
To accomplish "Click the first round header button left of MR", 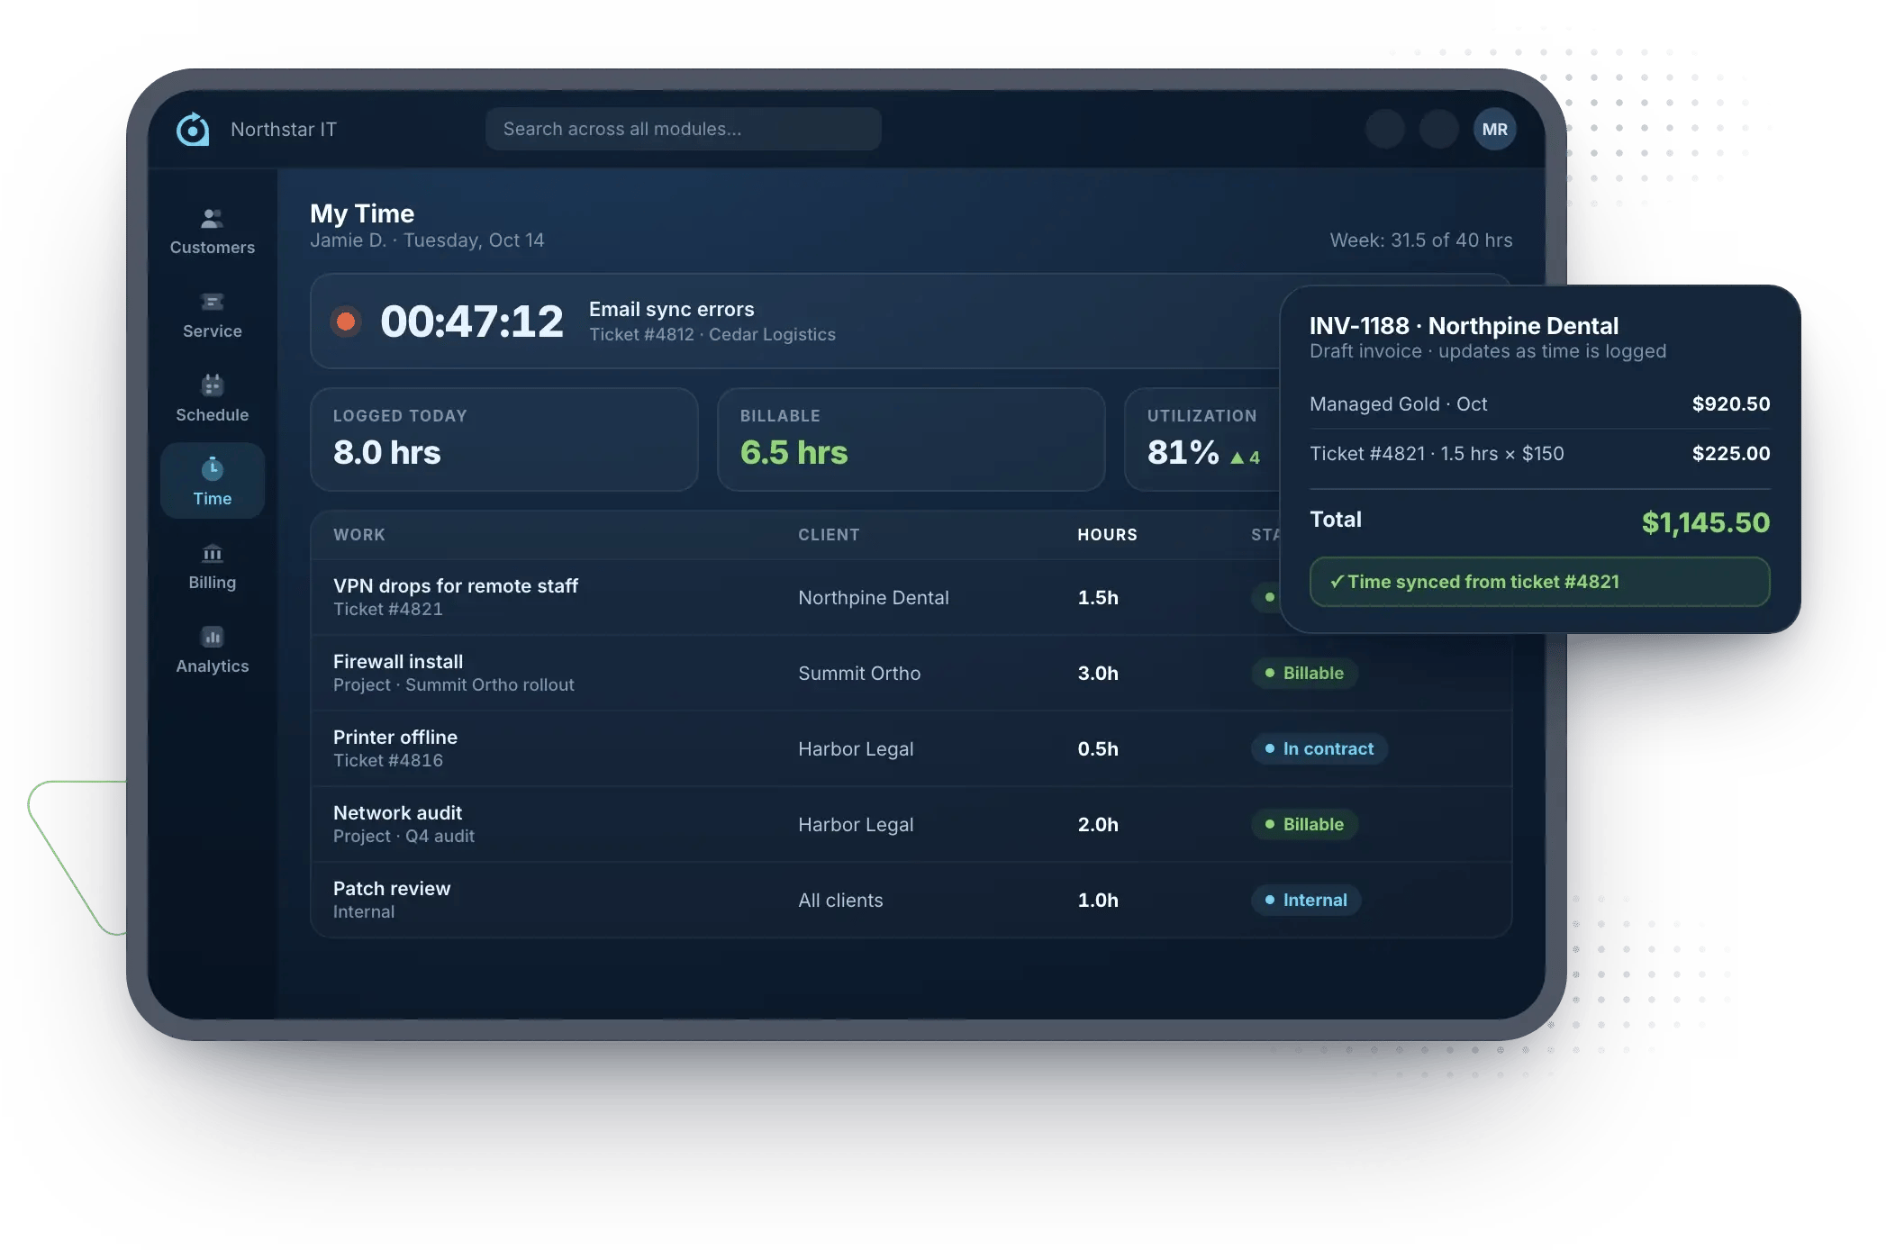I will [x=1385, y=129].
